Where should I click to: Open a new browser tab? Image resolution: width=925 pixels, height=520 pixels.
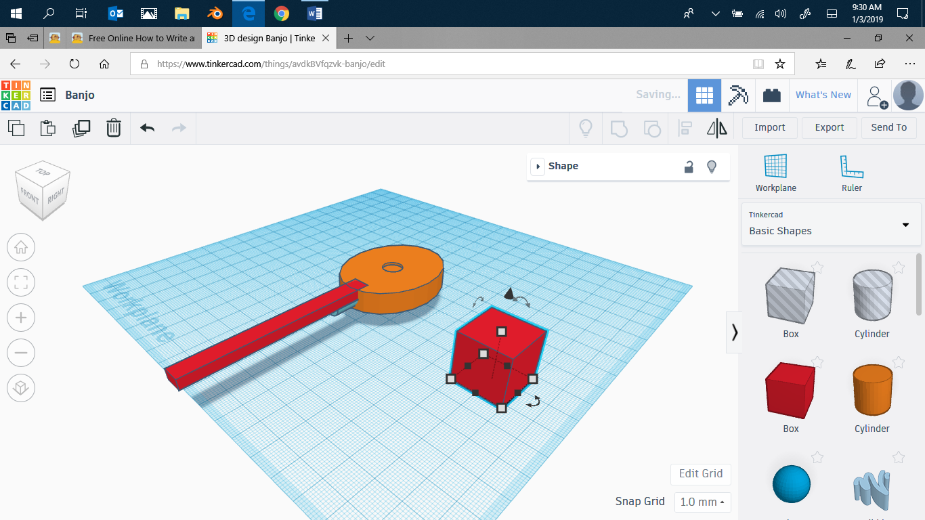click(348, 39)
